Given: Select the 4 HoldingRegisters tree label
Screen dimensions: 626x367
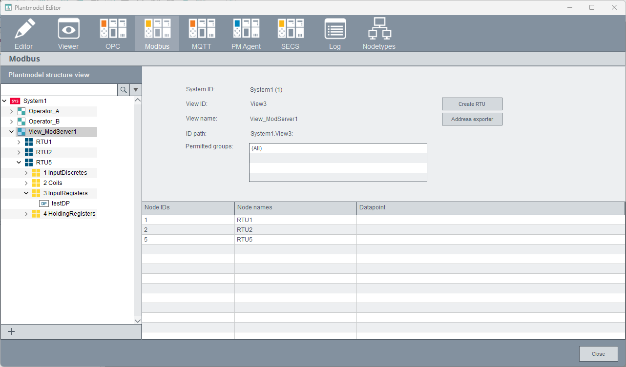Looking at the screenshot, I should (x=69, y=214).
